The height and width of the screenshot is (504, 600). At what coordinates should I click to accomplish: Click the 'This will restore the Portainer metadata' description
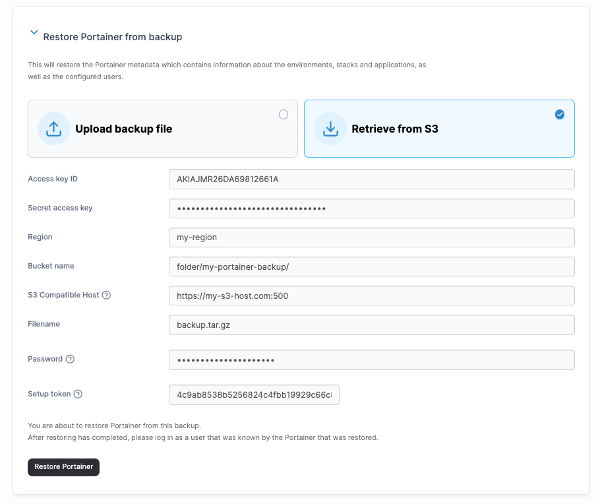tap(227, 71)
